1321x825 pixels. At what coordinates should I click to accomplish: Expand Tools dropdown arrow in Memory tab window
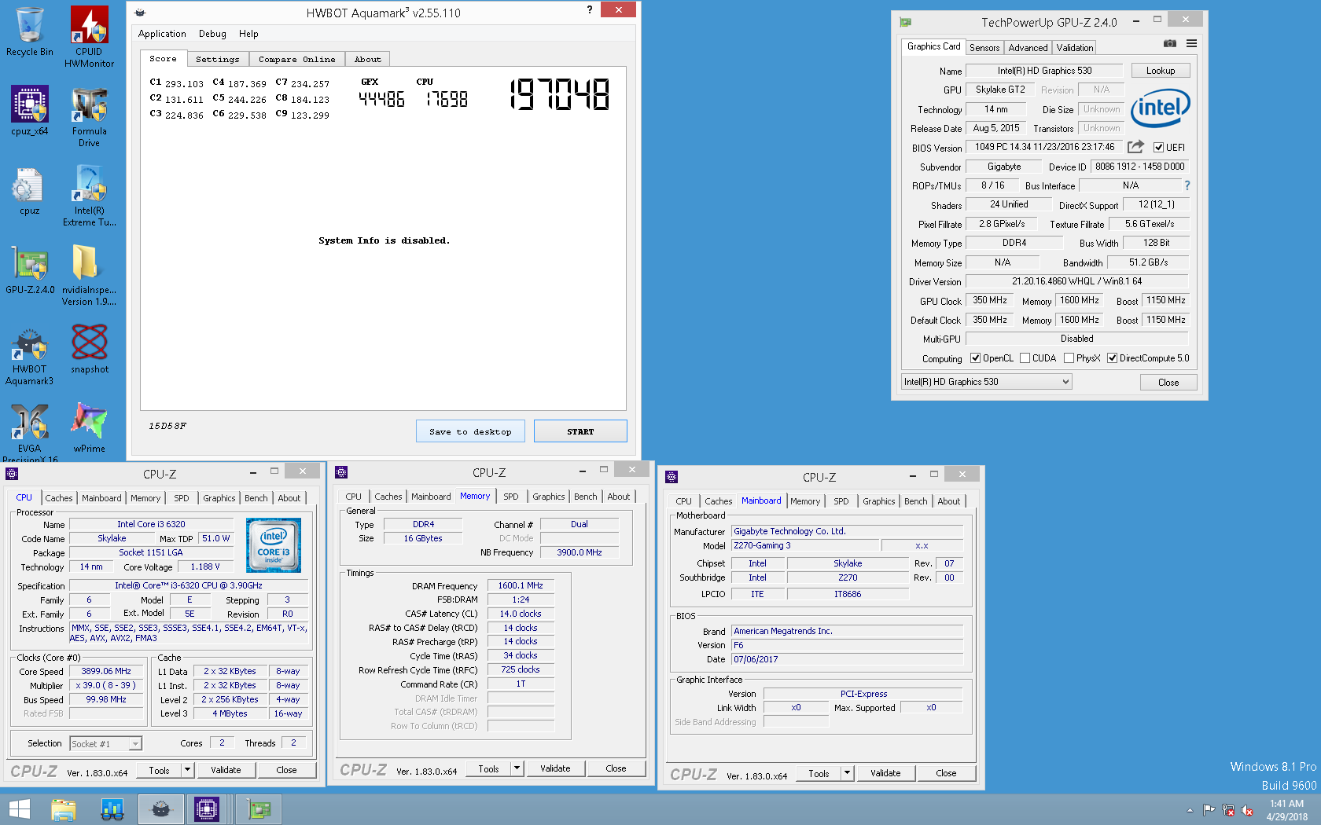tap(517, 768)
